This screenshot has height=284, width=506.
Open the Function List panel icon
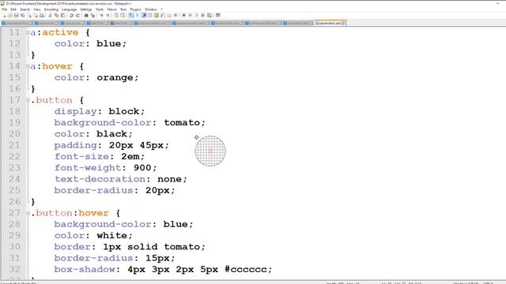[162, 15]
